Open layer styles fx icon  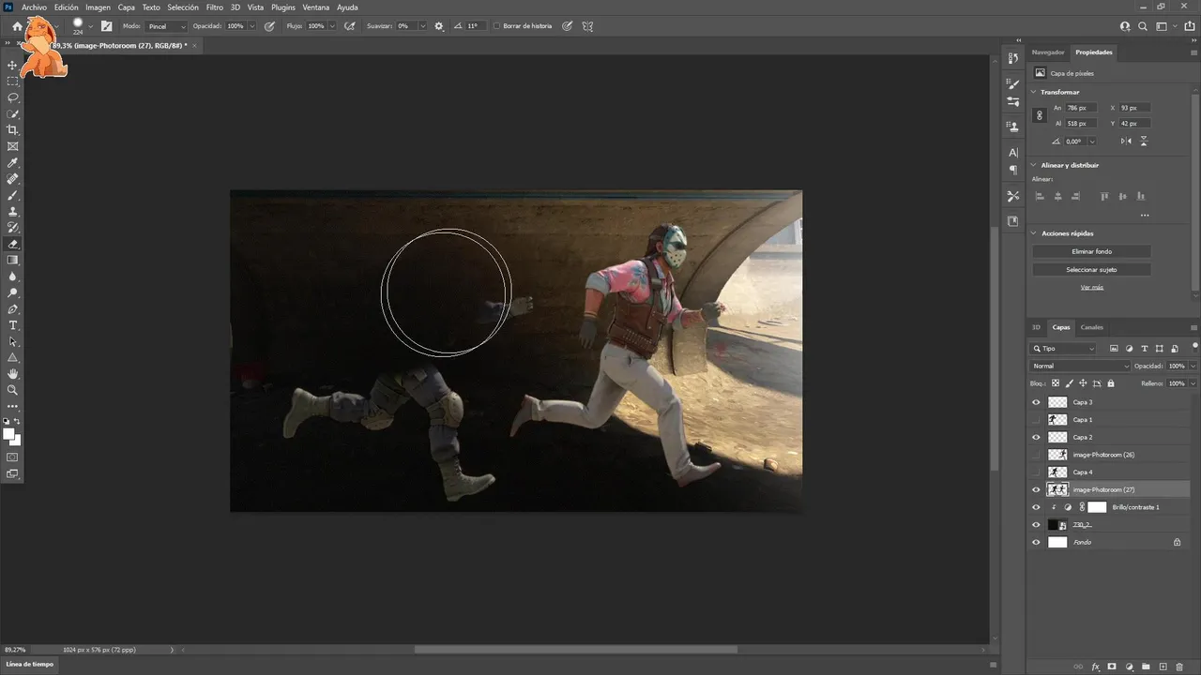[x=1095, y=667]
